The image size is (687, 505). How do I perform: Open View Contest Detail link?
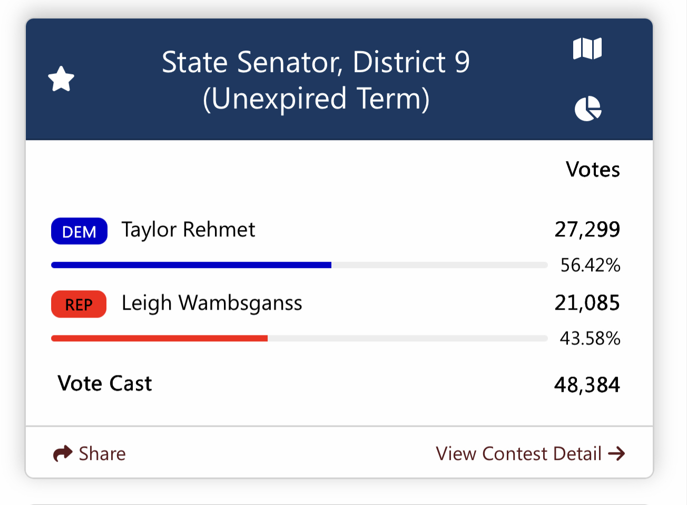click(x=518, y=453)
